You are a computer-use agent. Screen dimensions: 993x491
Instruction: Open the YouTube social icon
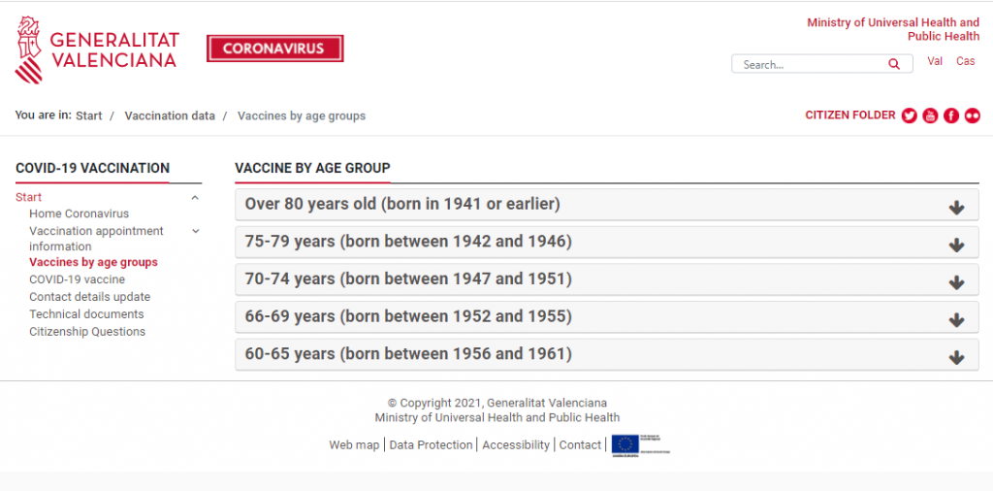(x=930, y=115)
